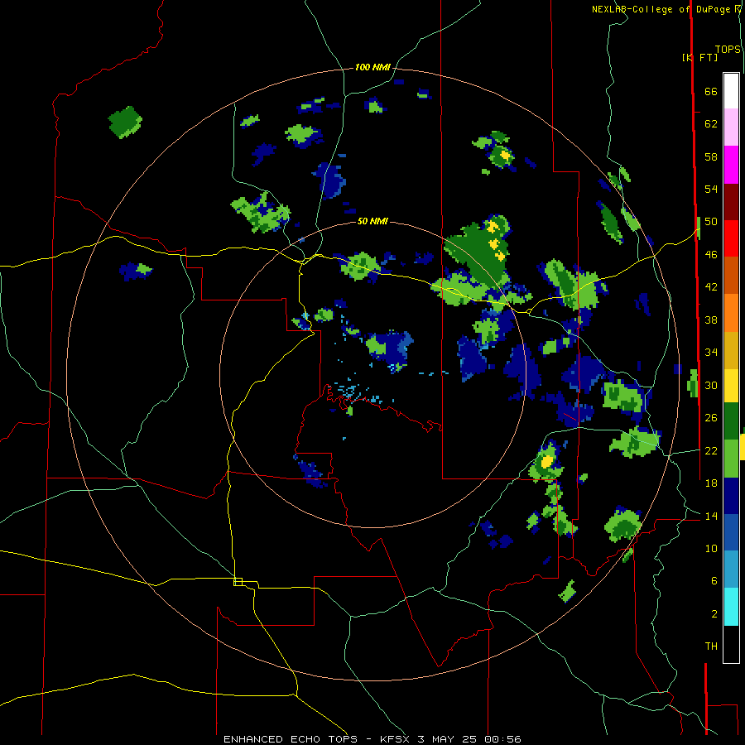Click the 66 legend value
745x745 pixels.
(x=711, y=92)
